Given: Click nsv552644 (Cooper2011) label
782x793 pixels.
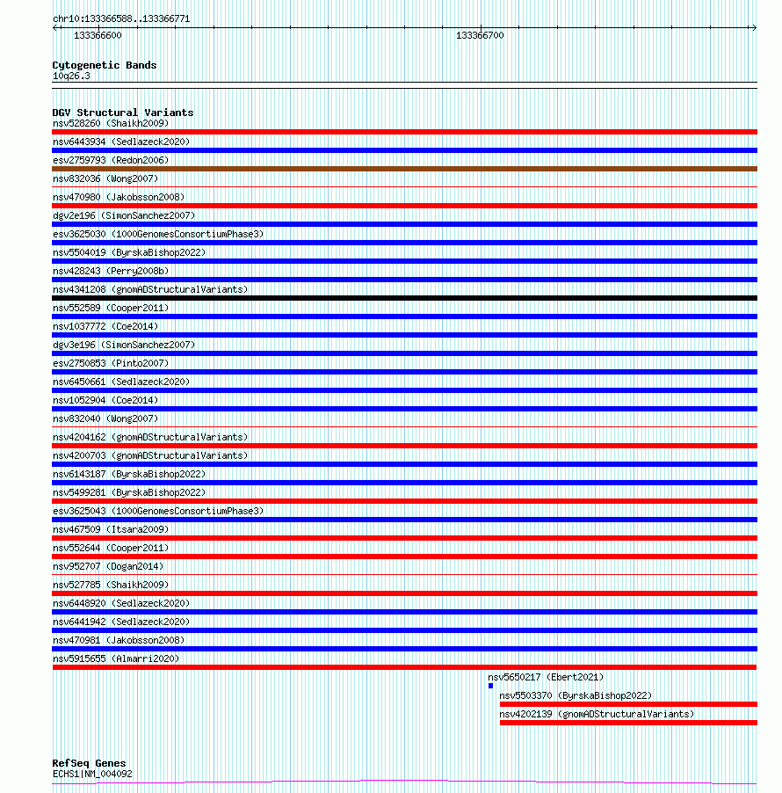Looking at the screenshot, I should tap(111, 548).
